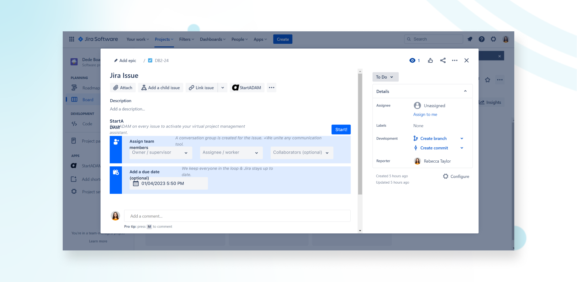Click the Create button in top bar
This screenshot has width=577, height=282.
(x=283, y=39)
